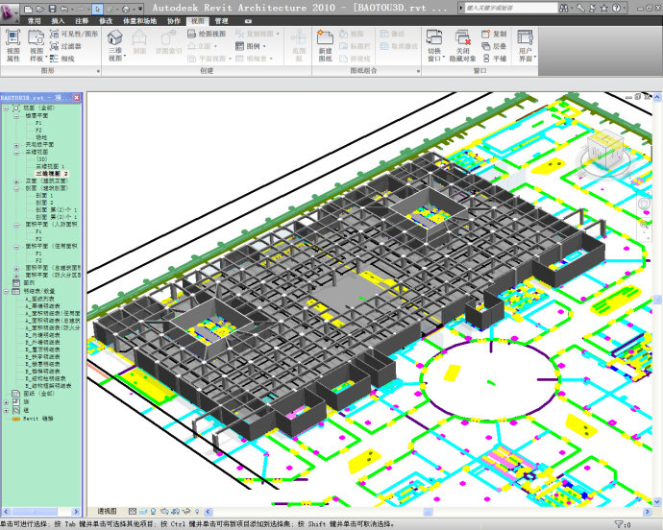Click the binoculars search icon
The width and height of the screenshot is (663, 530).
tap(564, 8)
